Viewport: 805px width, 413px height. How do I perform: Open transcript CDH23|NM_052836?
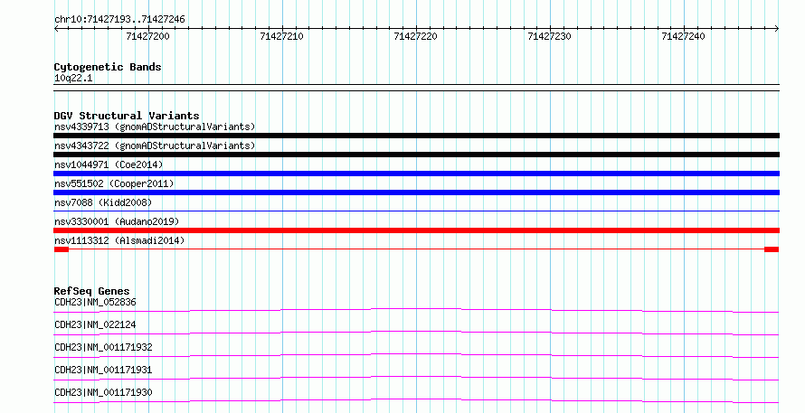click(x=95, y=302)
